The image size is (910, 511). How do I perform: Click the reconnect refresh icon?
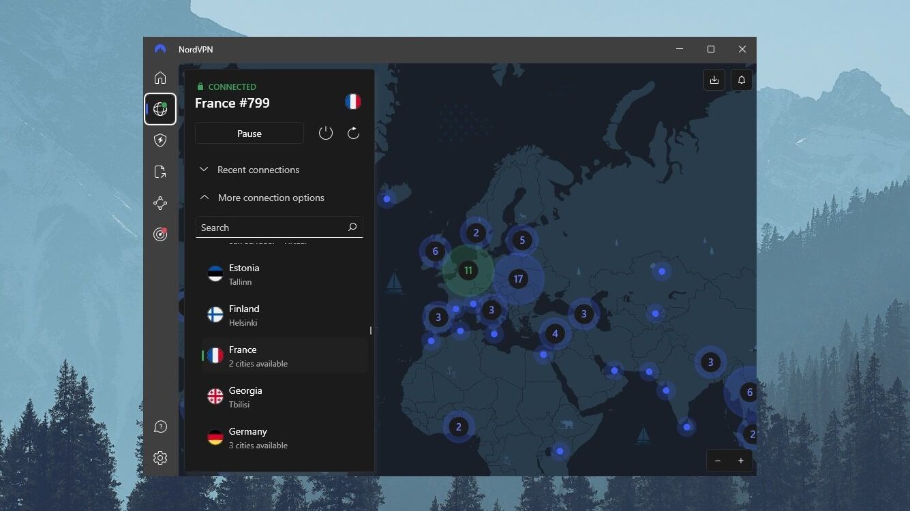pos(353,133)
